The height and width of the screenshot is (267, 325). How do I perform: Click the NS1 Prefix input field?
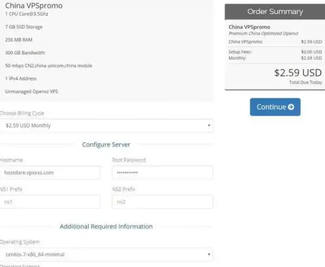point(50,202)
